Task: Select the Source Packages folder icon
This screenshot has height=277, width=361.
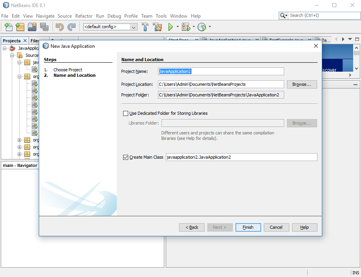Action: [x=20, y=55]
